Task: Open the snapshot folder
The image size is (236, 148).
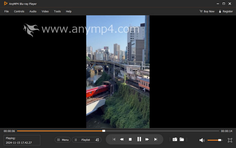Action: [x=182, y=139]
